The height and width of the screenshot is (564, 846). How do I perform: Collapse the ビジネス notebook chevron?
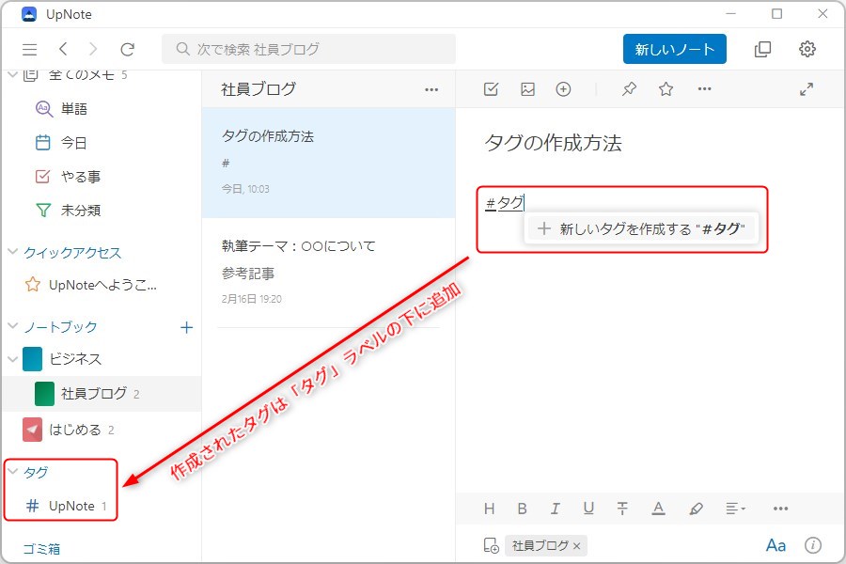[x=13, y=359]
